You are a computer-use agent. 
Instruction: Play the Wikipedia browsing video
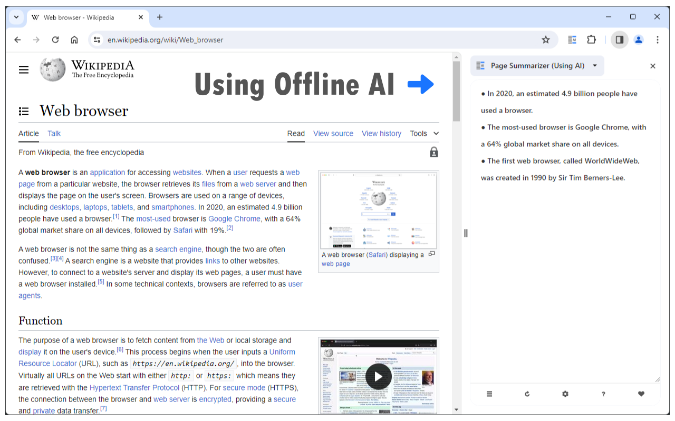[x=378, y=376]
